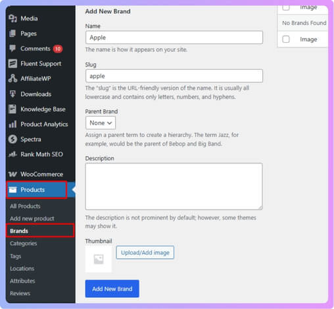
Task: Open Add new product submenu
Action: [x=32, y=219]
